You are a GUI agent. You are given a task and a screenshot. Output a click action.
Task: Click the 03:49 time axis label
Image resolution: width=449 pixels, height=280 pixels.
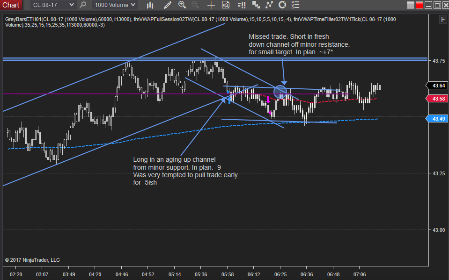point(69,274)
